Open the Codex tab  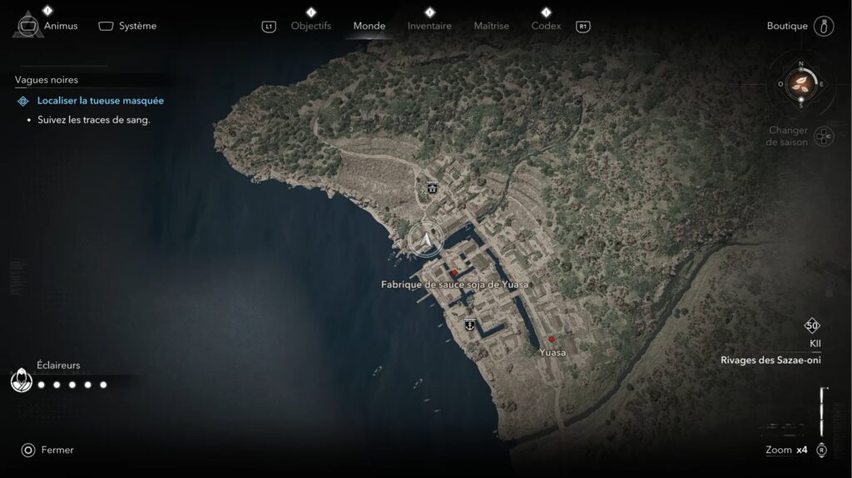click(546, 26)
